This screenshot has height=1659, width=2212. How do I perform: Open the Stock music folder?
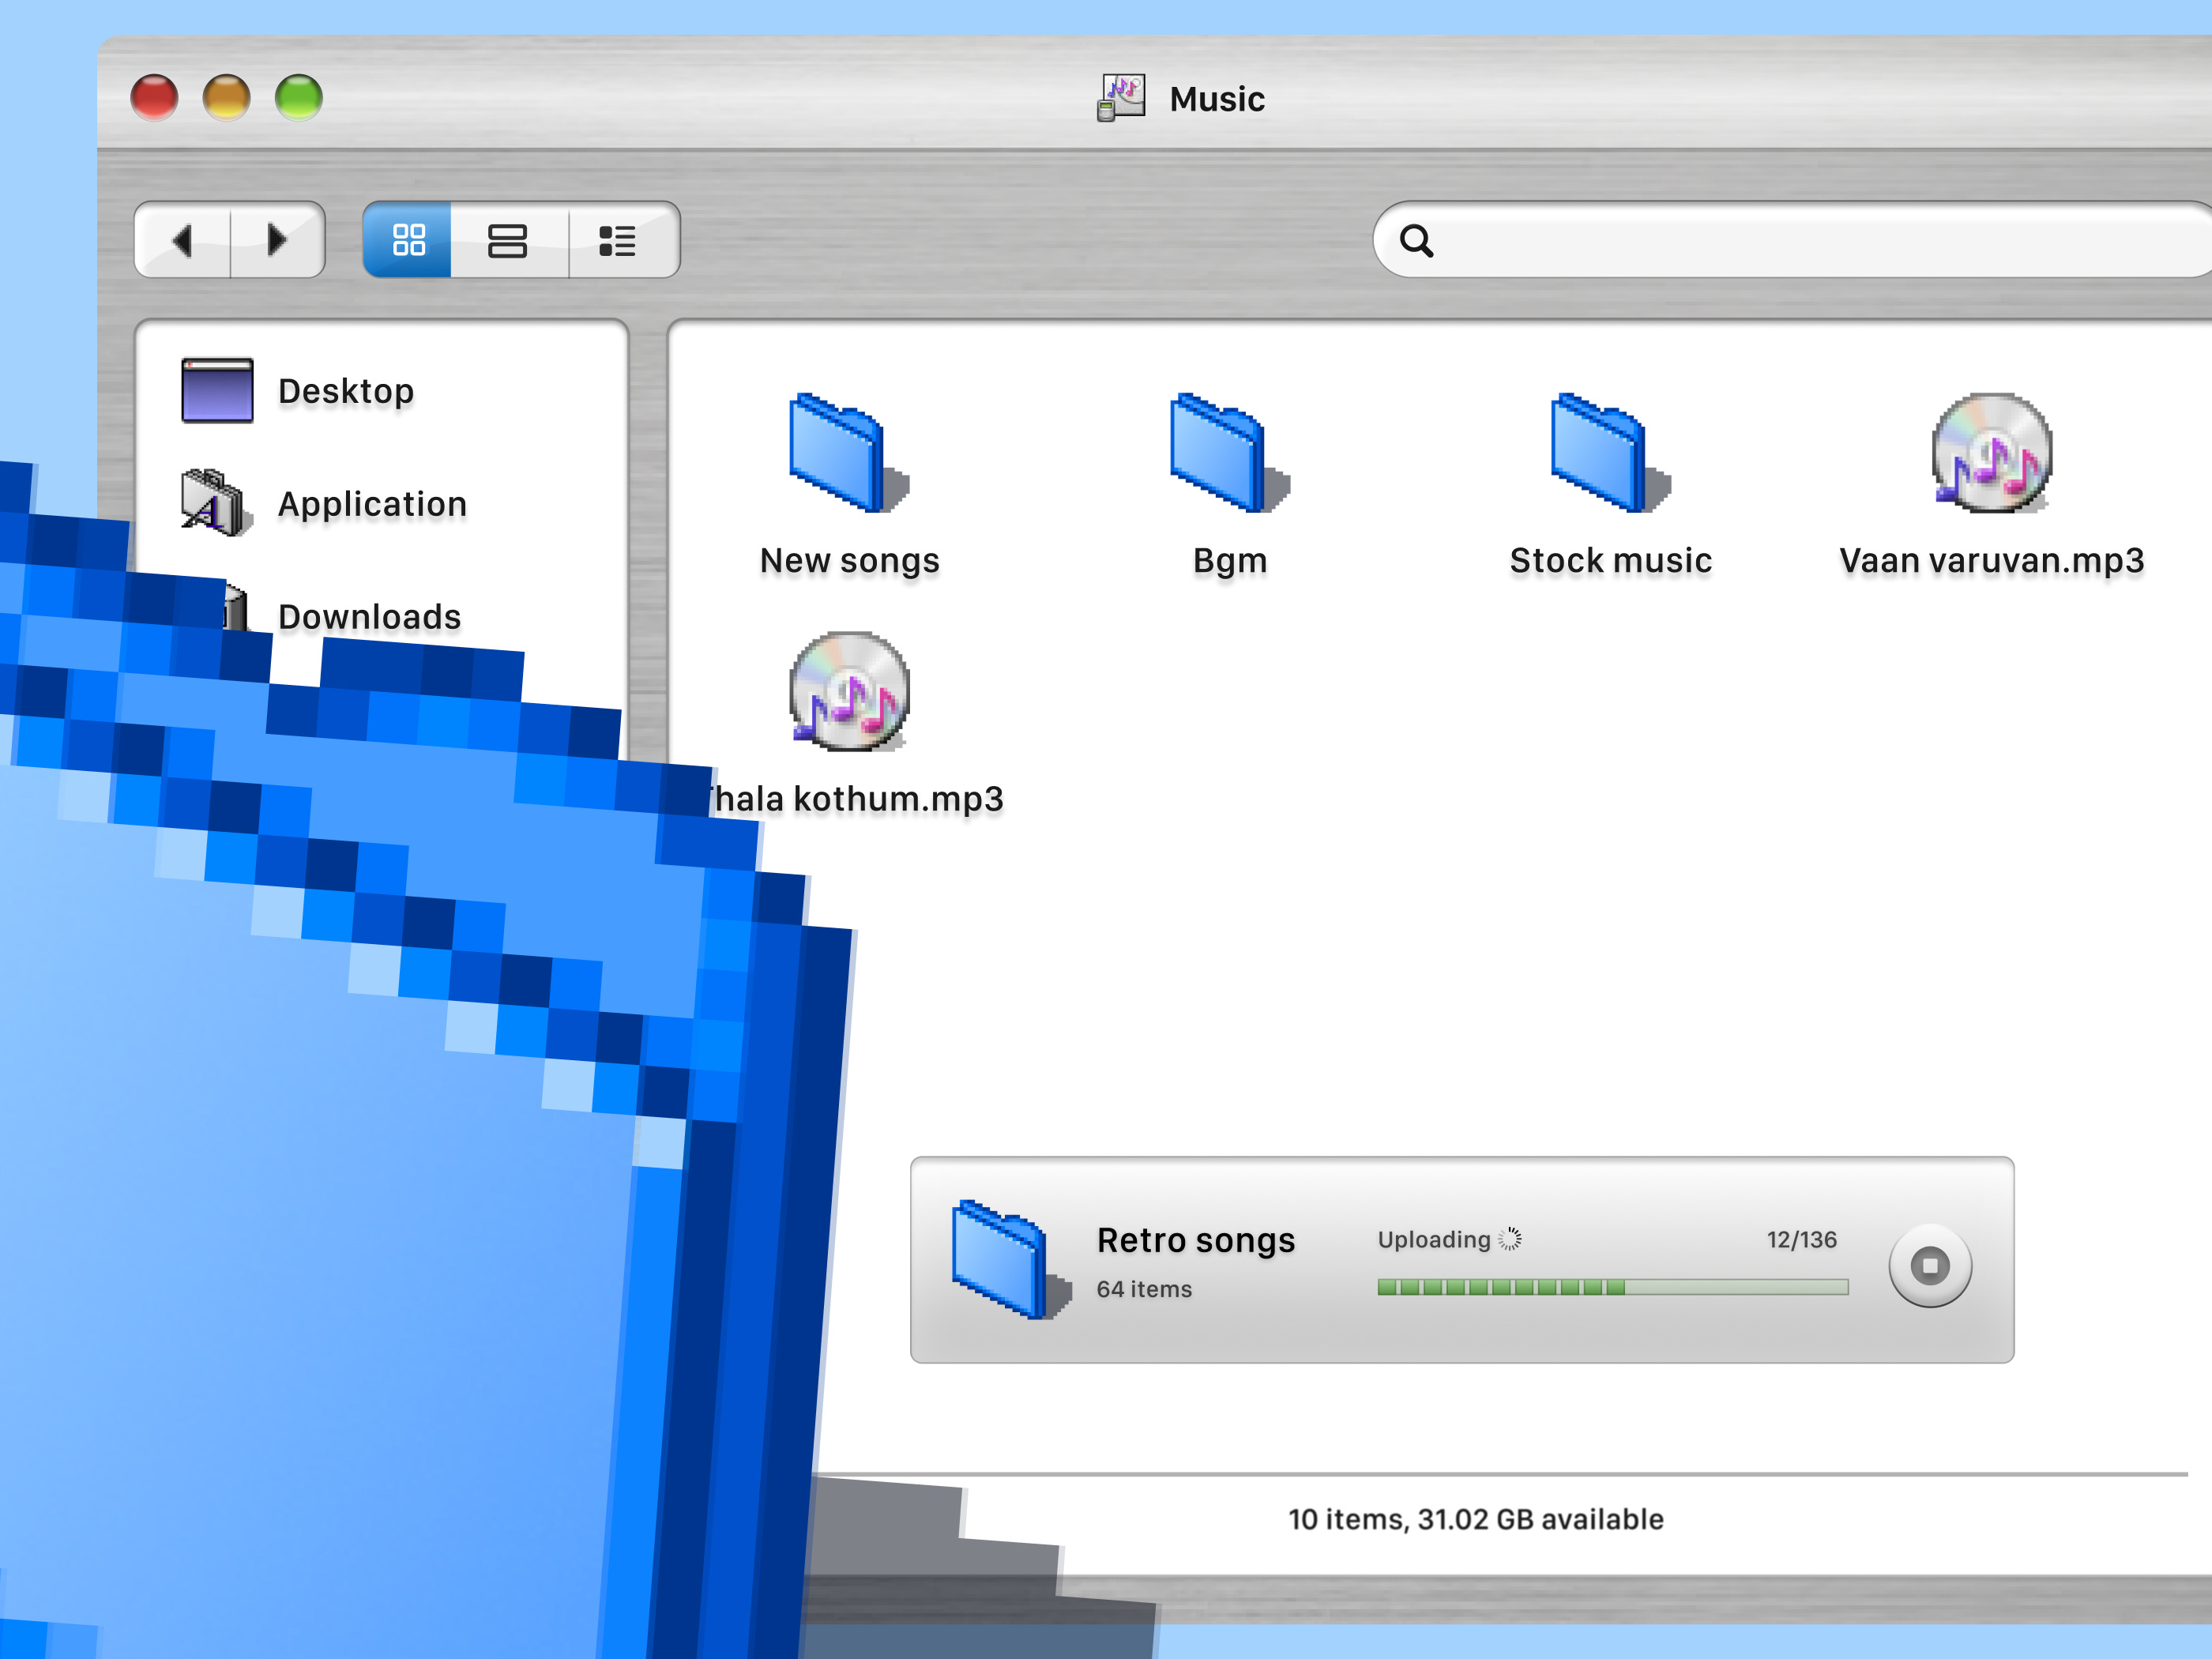1605,455
